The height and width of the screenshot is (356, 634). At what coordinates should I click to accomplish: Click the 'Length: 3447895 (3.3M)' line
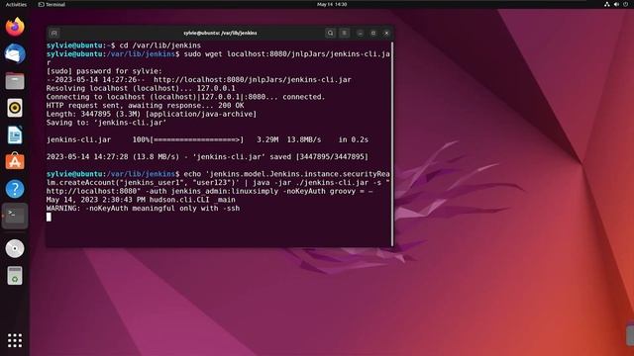click(x=152, y=114)
